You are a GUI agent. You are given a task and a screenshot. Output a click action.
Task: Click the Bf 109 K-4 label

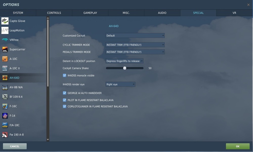[16, 97]
